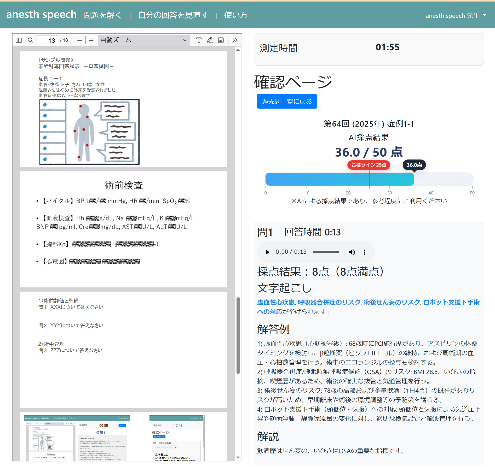
Task: Click the PDF page number input field
Action: click(x=47, y=40)
